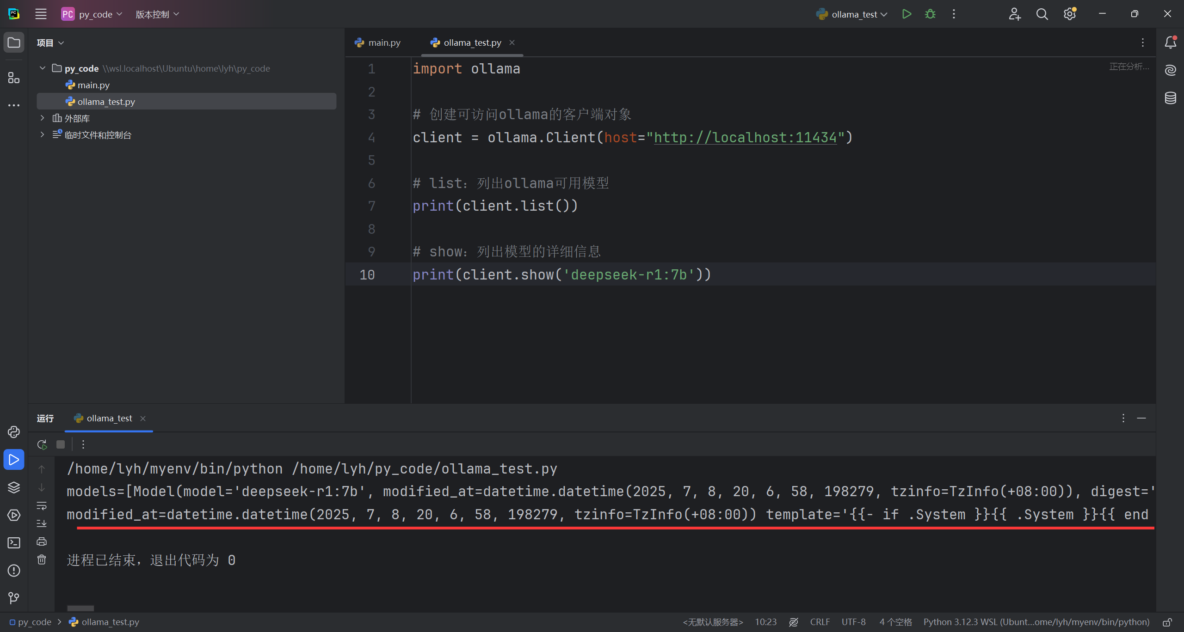The width and height of the screenshot is (1184, 632).
Task: Expand the 外部库 tree node
Action: [x=42, y=118]
